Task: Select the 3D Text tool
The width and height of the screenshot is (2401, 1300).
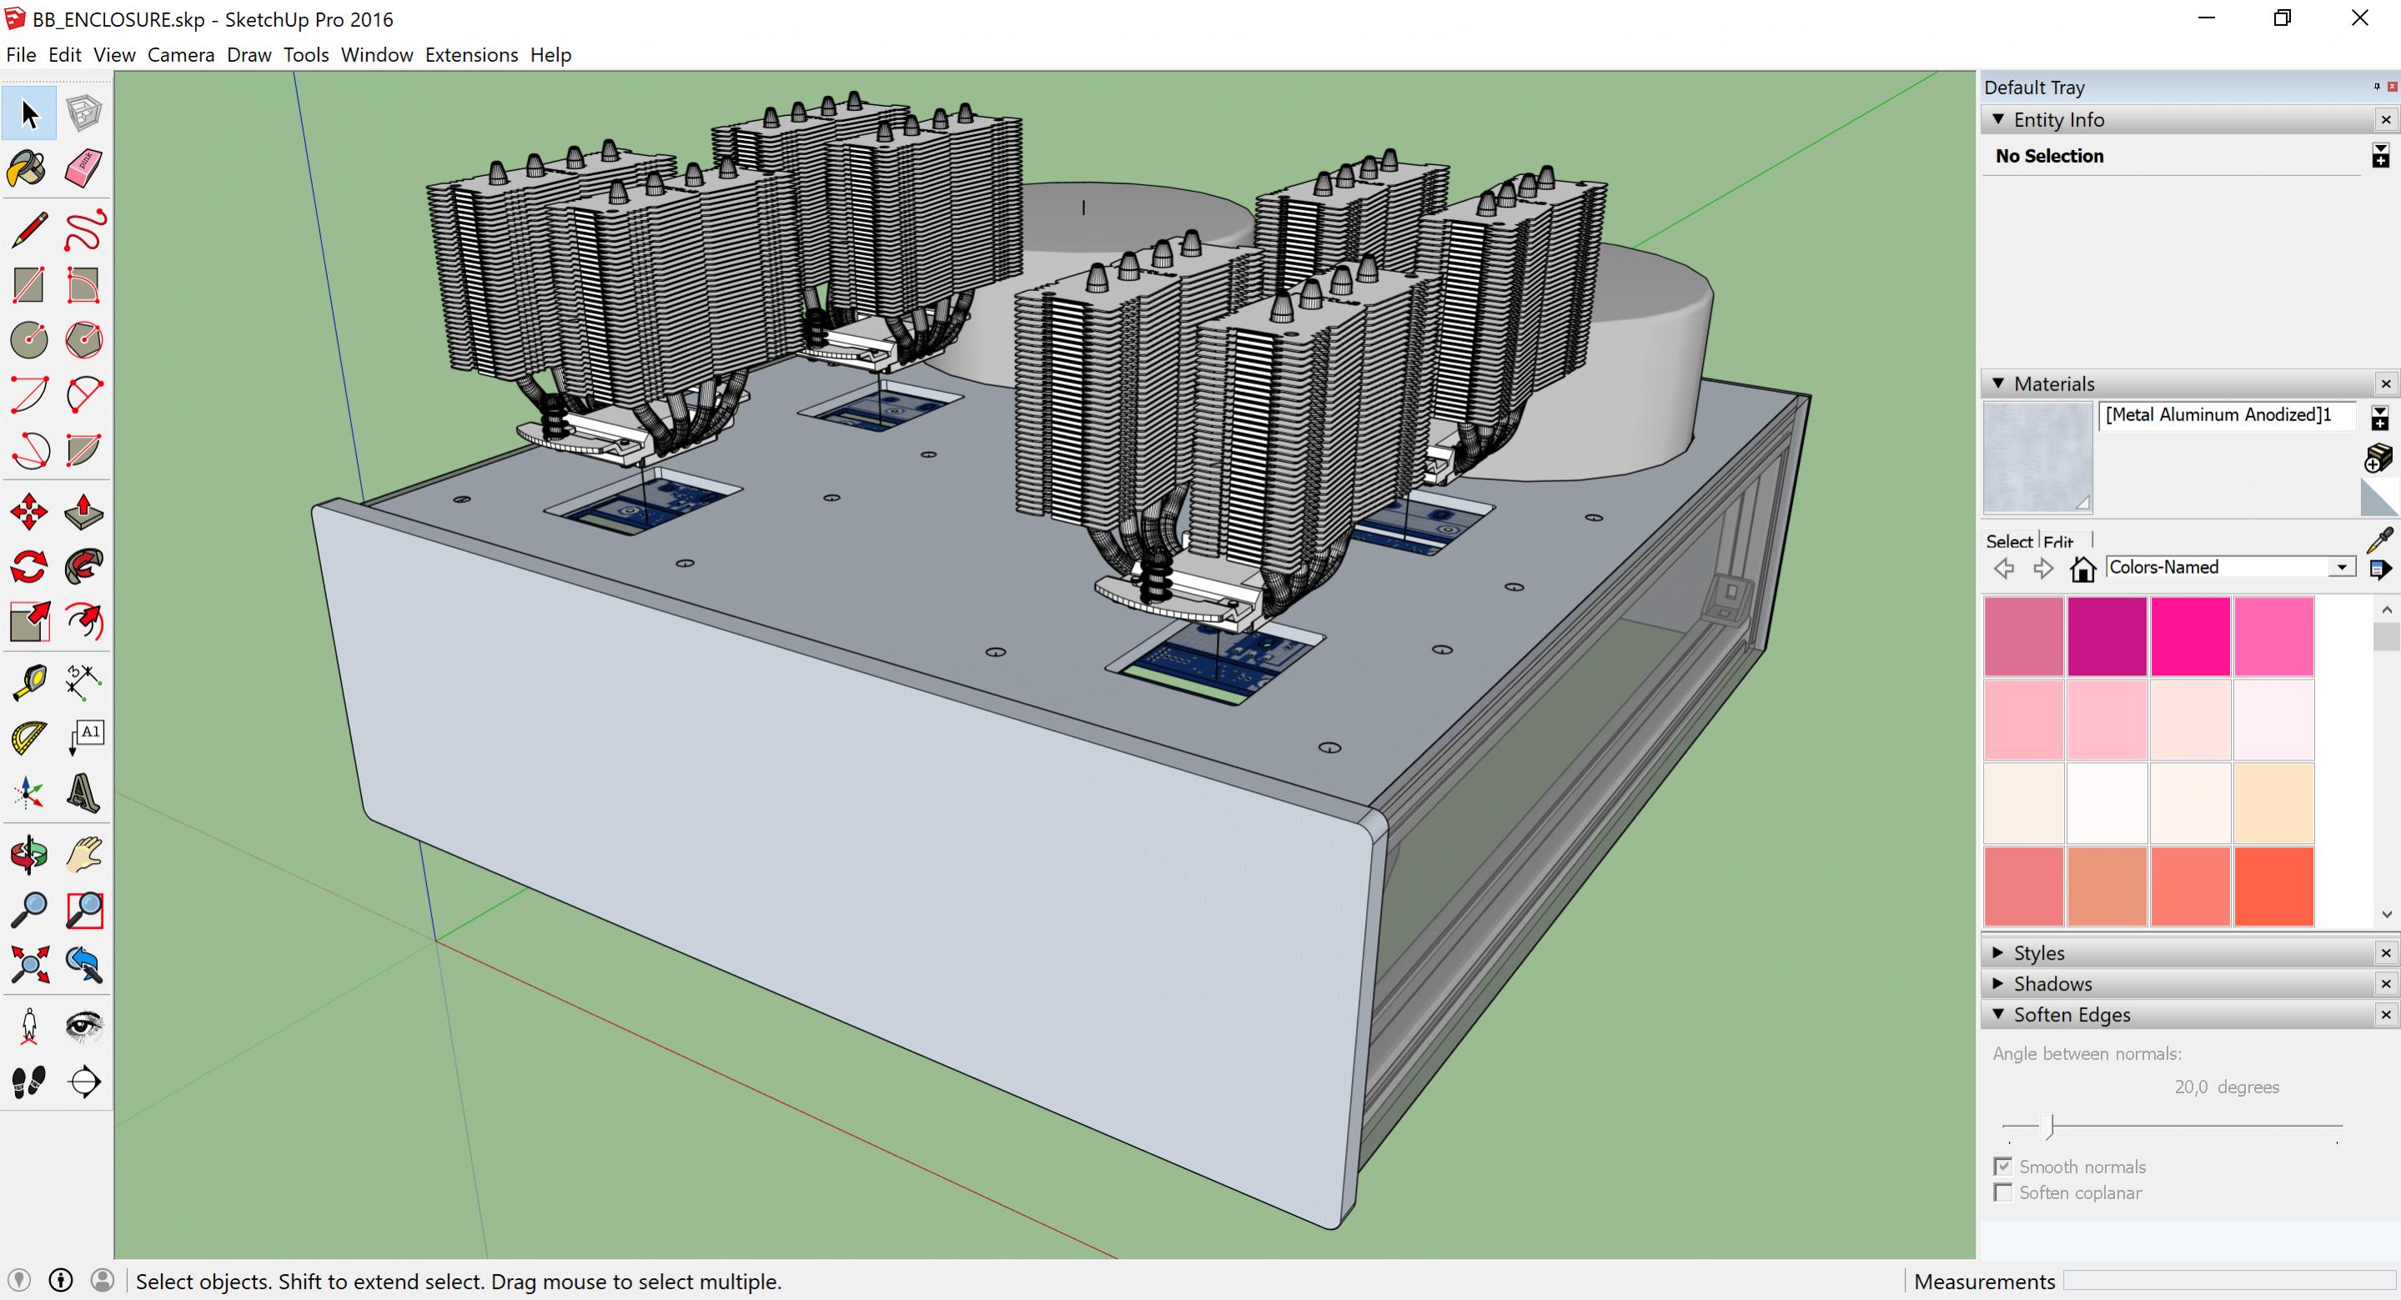Action: [84, 793]
